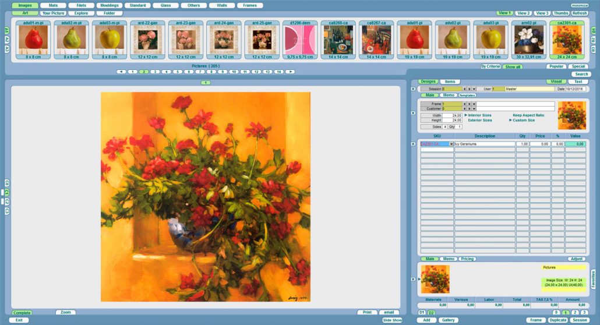
Task: Click the Adjust button
Action: [577, 259]
